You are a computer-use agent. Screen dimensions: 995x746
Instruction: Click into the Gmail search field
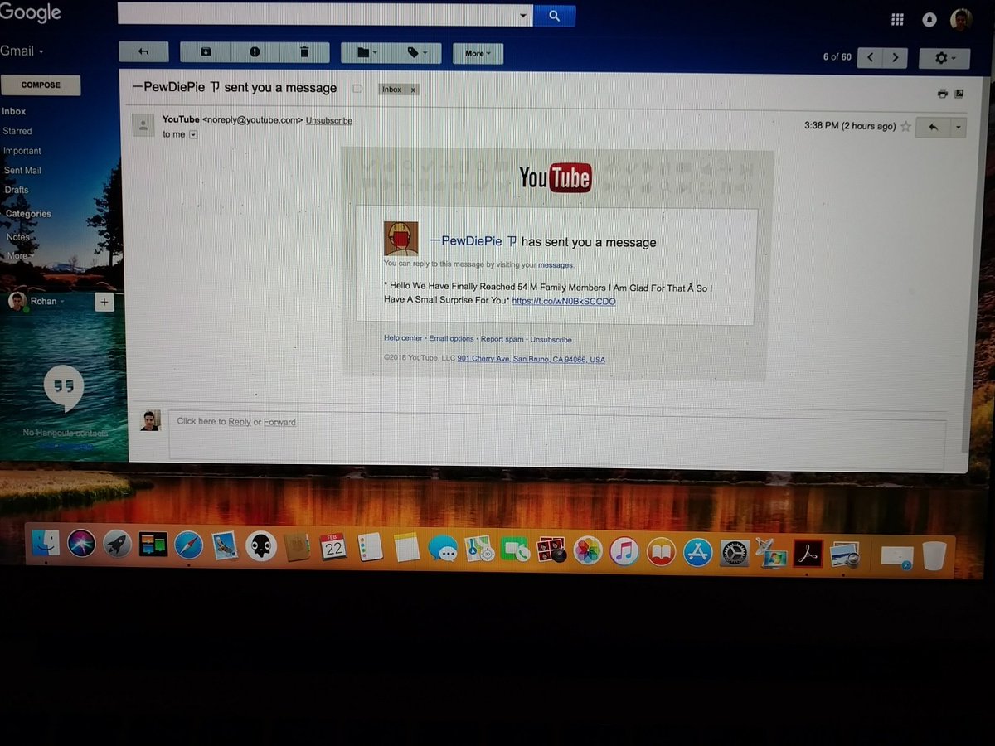coord(319,15)
